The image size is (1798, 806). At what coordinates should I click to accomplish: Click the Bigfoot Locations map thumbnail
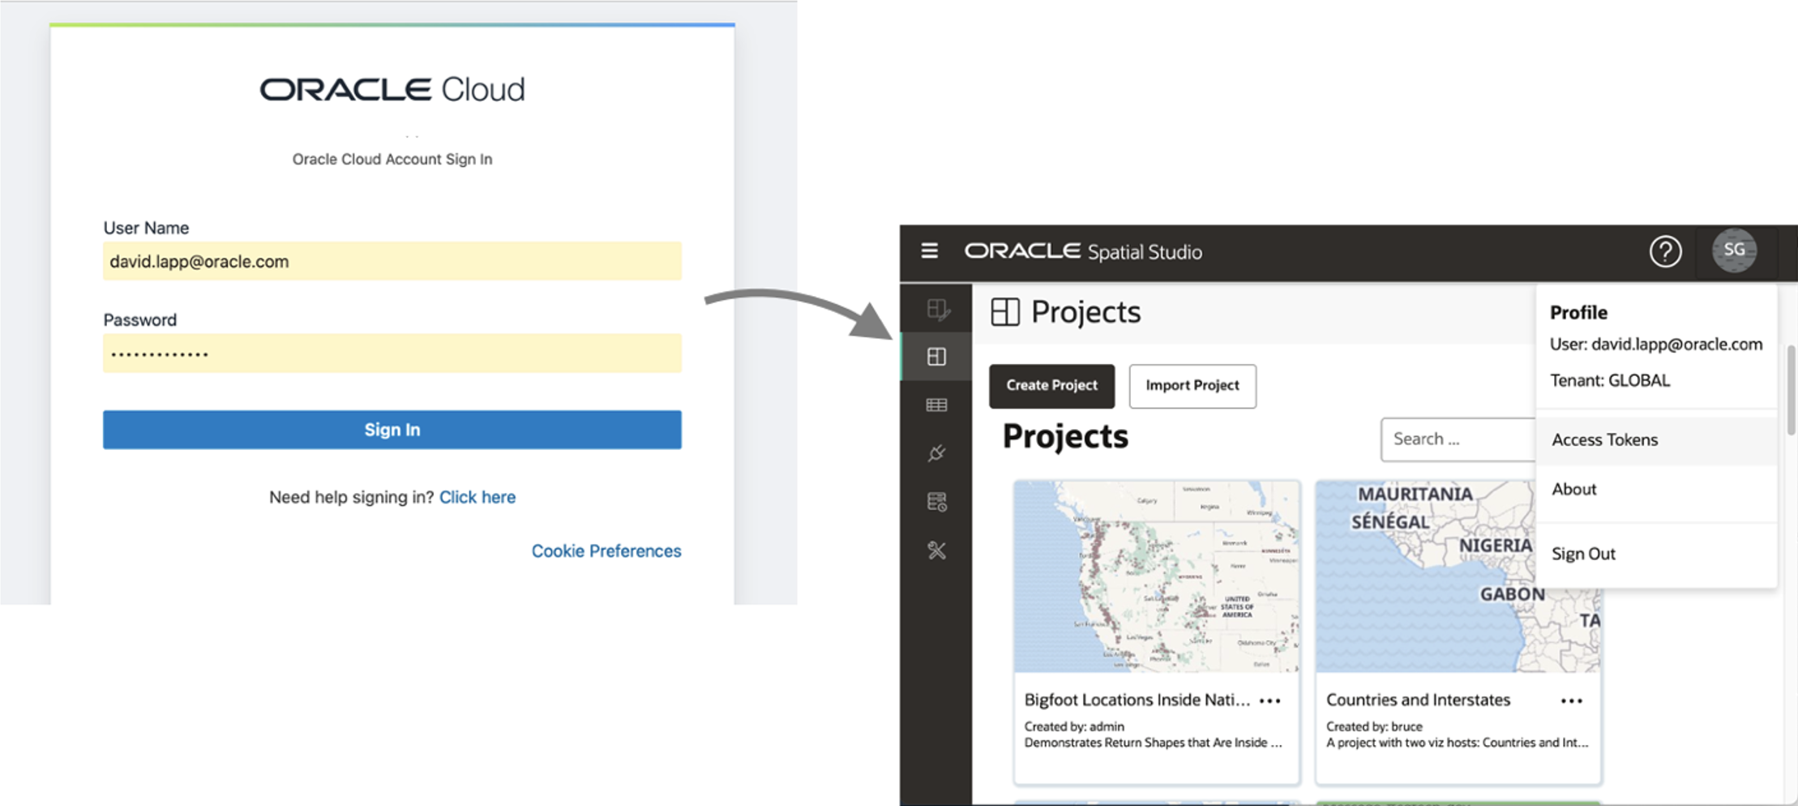pyautogui.click(x=1156, y=576)
